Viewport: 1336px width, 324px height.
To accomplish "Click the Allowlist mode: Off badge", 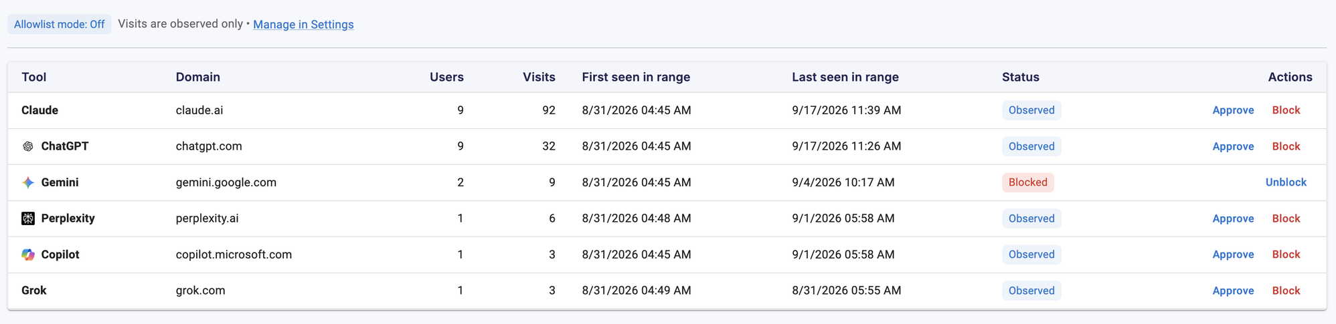I will coord(60,24).
